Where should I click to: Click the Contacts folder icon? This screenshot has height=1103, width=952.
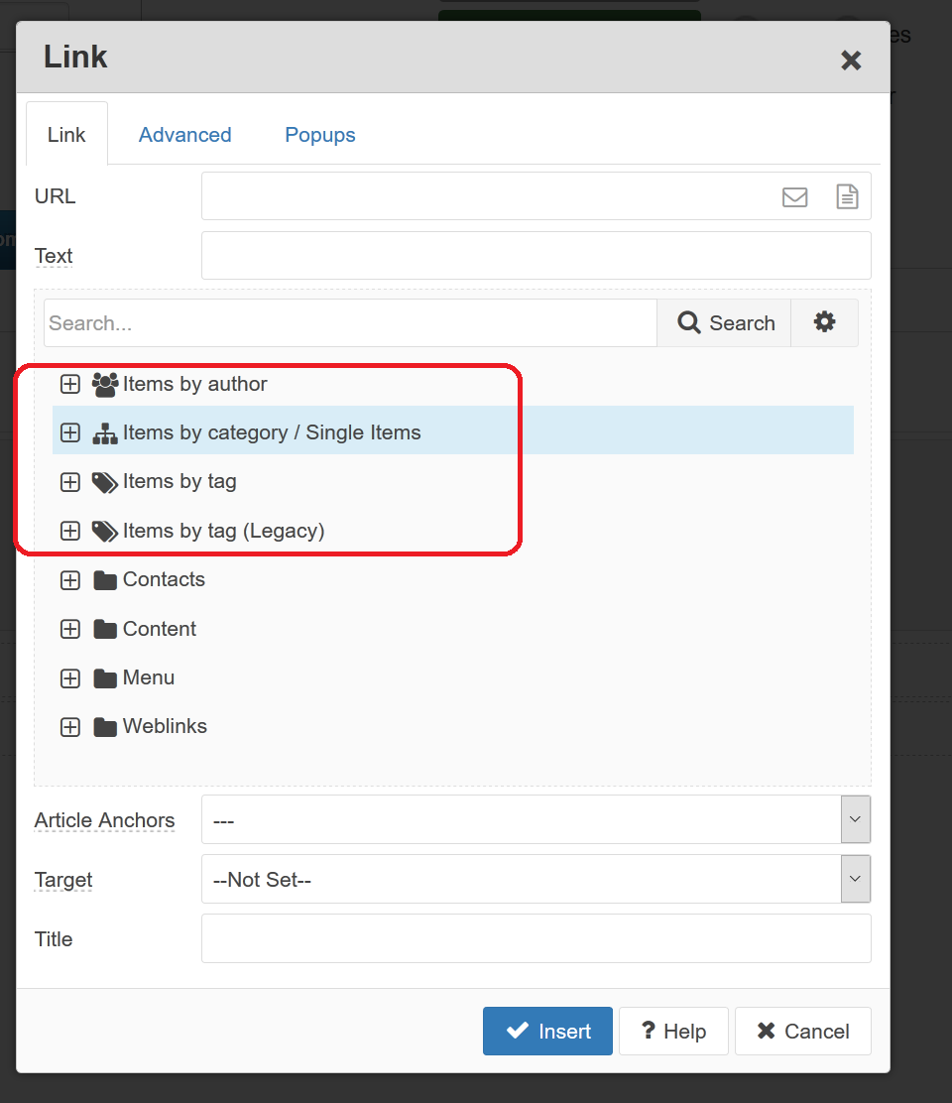tap(105, 580)
